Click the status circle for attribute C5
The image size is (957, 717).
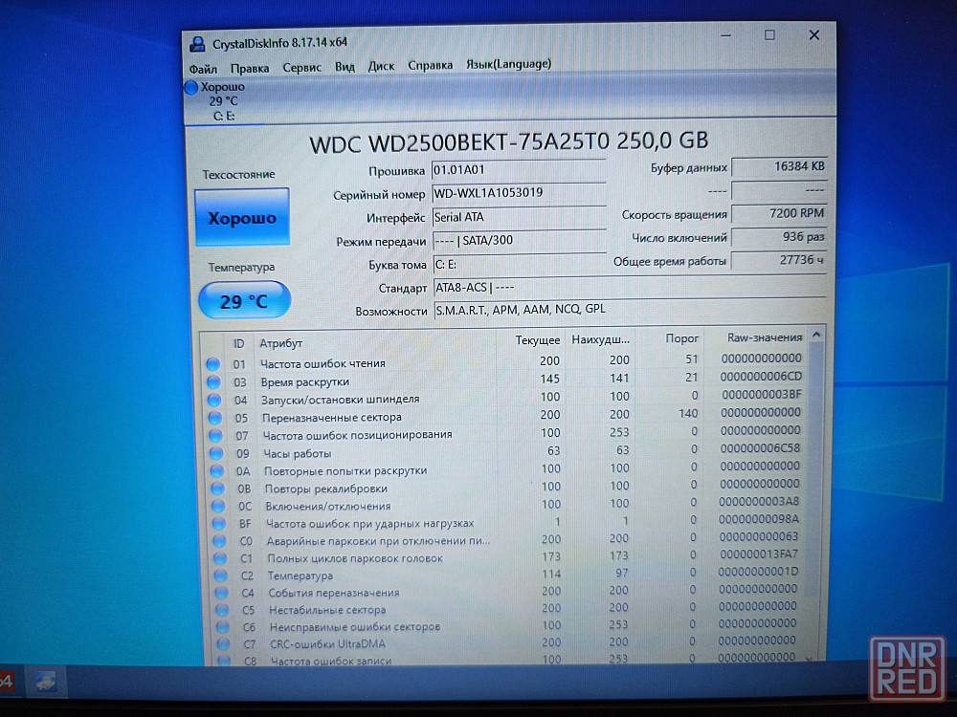[222, 610]
